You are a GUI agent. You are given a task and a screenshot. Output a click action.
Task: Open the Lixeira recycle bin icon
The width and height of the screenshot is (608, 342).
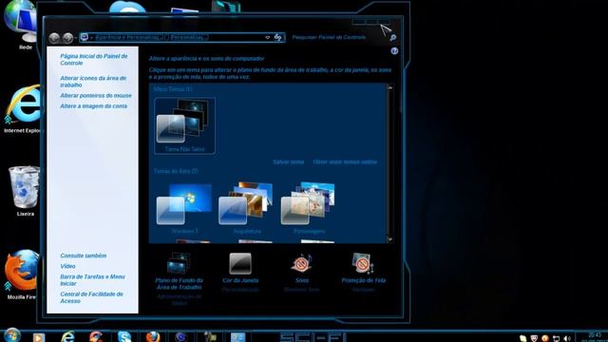[25, 191]
